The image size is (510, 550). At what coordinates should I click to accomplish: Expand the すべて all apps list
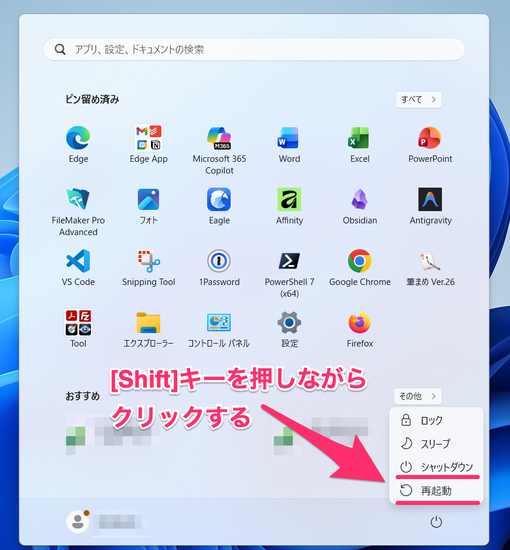coord(418,100)
